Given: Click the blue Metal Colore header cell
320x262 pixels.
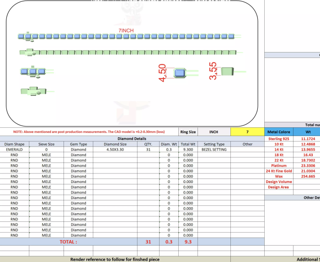Looking at the screenshot, I should (x=278, y=132).
